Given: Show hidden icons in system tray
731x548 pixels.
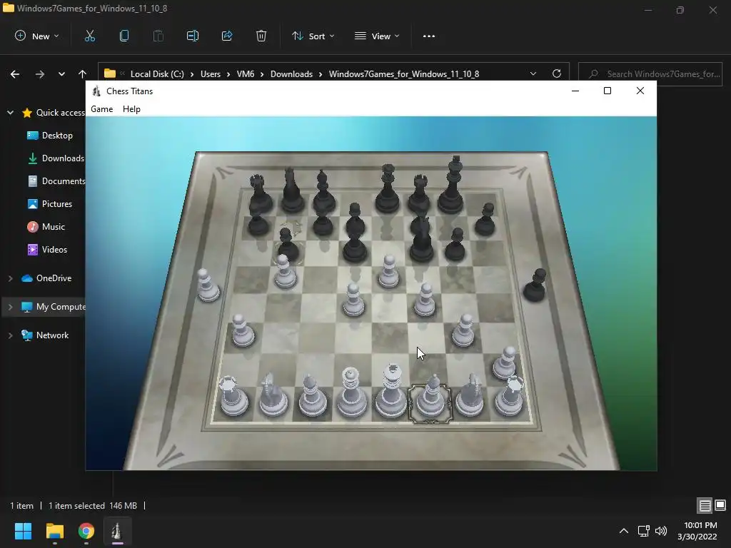Looking at the screenshot, I should 623,531.
